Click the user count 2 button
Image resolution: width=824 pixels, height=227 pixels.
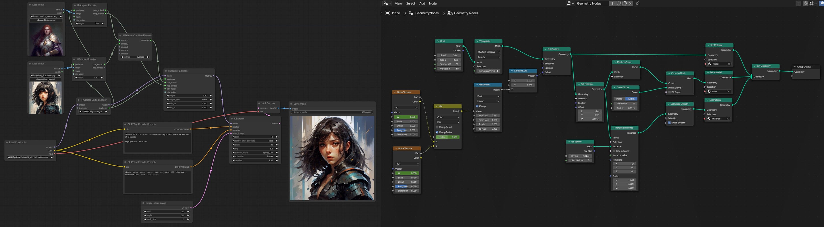[x=612, y=3]
